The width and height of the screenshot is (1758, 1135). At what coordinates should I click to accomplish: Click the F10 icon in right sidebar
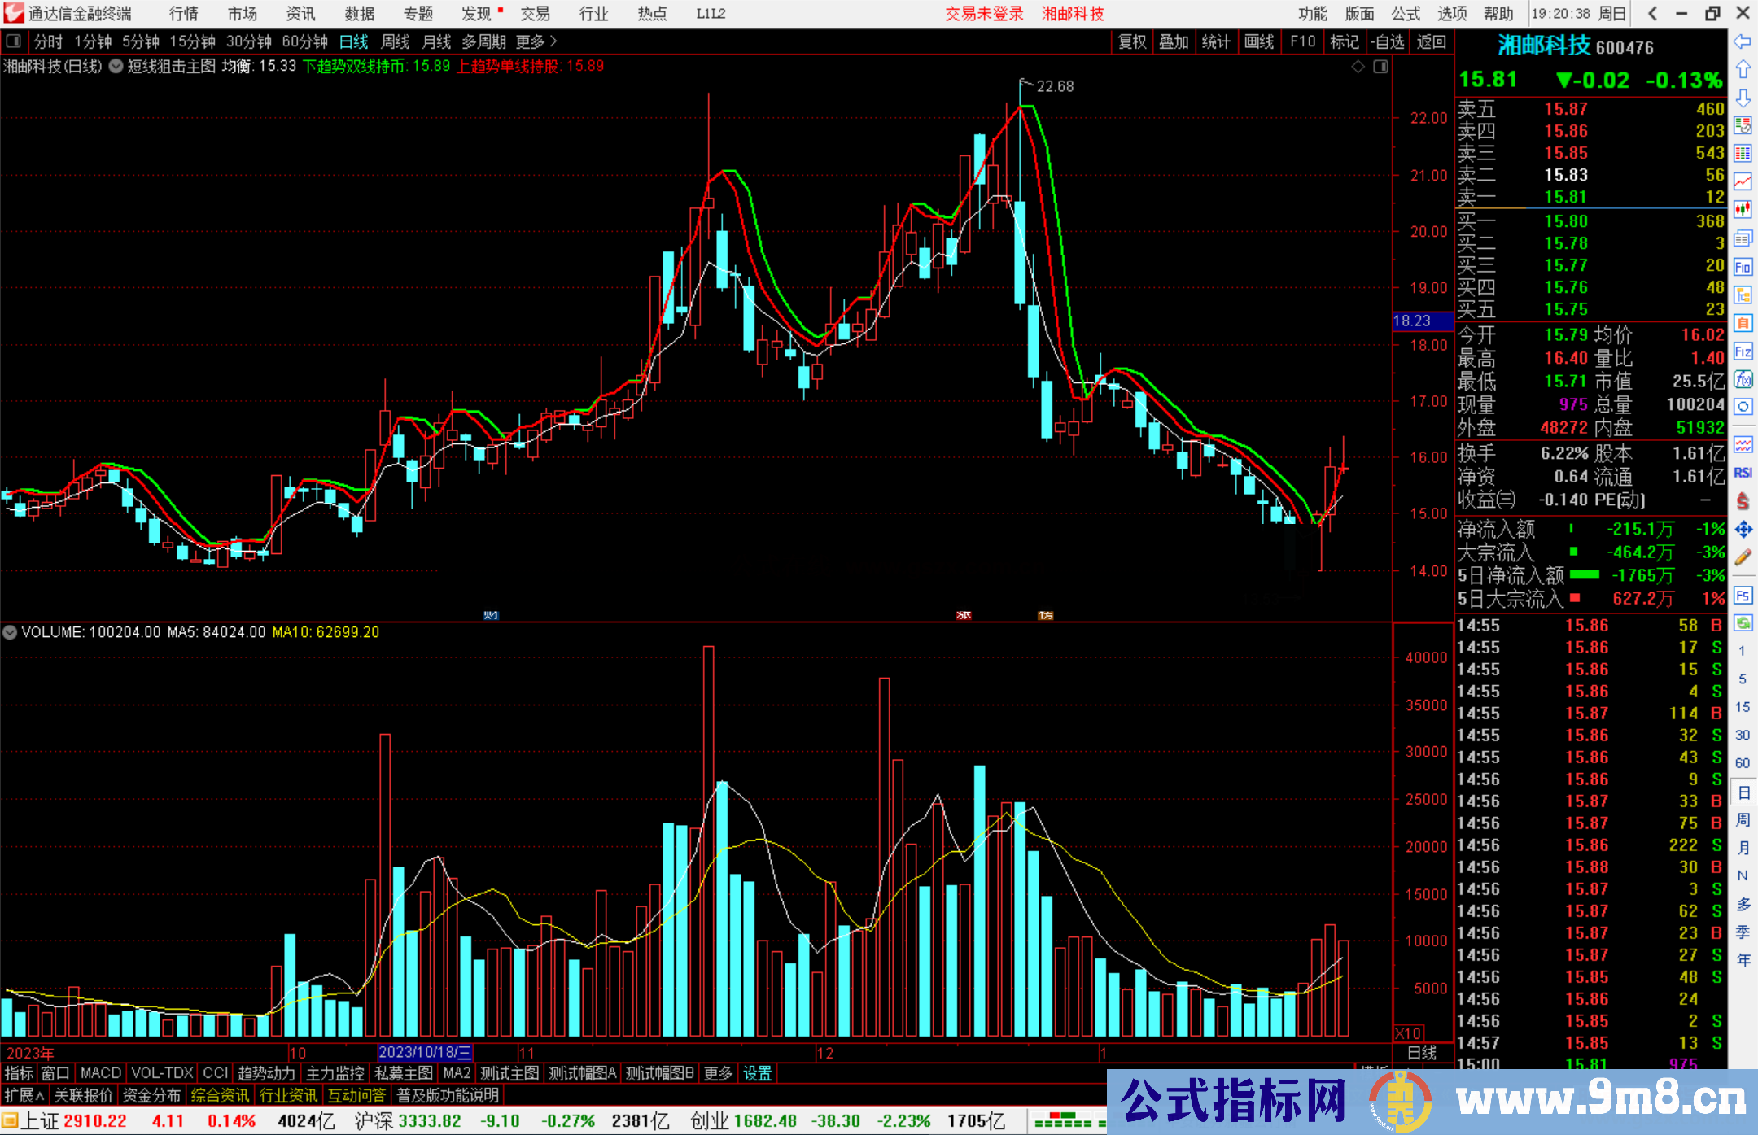(1743, 267)
